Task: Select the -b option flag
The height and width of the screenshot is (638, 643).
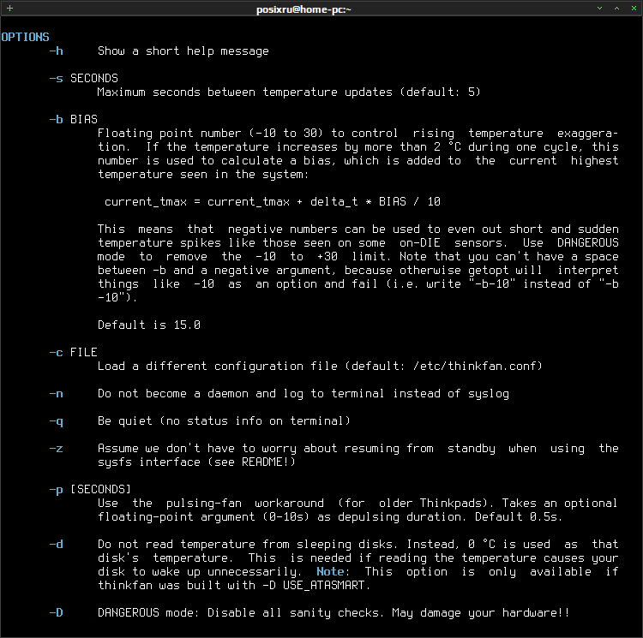Action: [57, 119]
